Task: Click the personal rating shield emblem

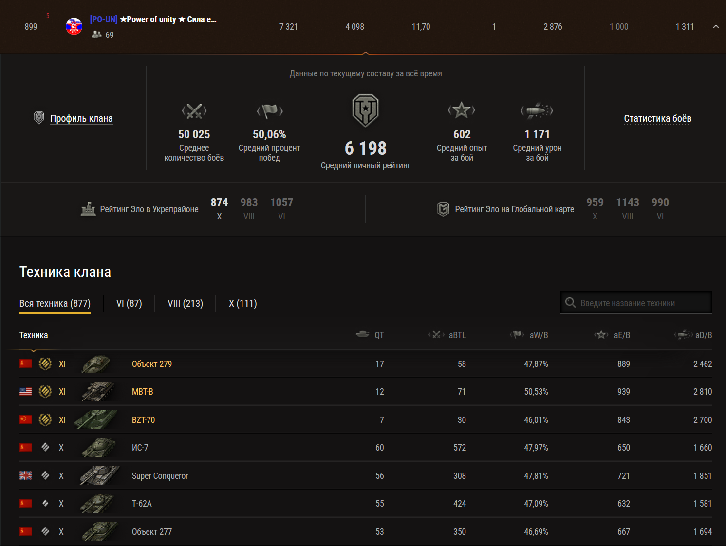Action: pos(366,110)
